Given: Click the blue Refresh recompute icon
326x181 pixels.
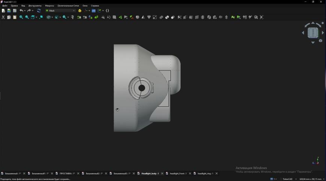Looking at the screenshot, I should tap(39, 10).
